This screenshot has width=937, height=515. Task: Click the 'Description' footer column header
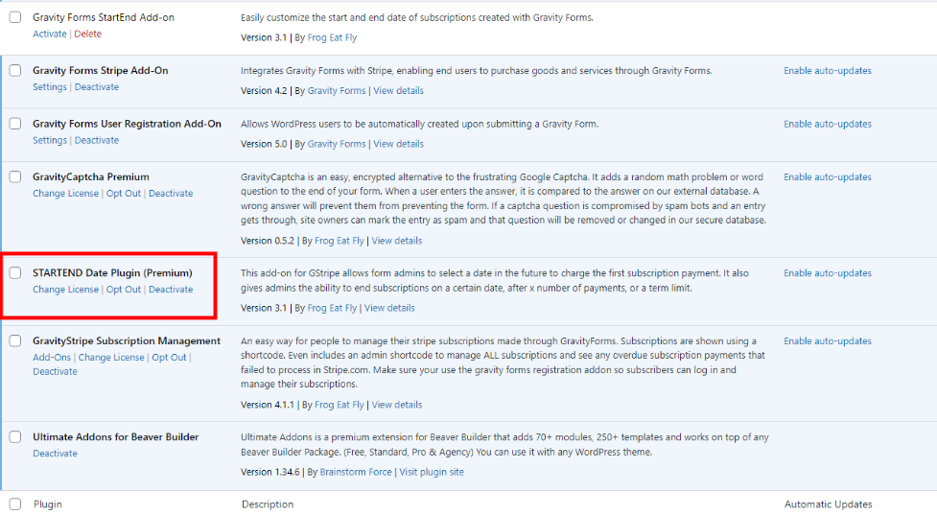(x=268, y=504)
